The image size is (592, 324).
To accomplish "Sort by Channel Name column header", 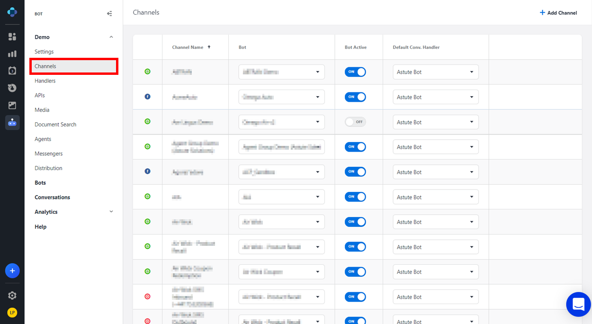I will [188, 47].
